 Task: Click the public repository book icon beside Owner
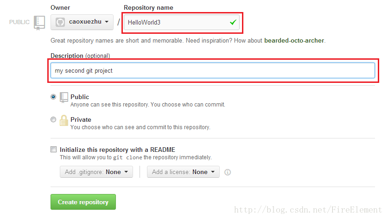click(x=39, y=23)
